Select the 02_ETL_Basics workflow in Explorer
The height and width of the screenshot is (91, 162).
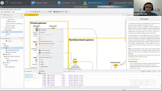[11, 26]
